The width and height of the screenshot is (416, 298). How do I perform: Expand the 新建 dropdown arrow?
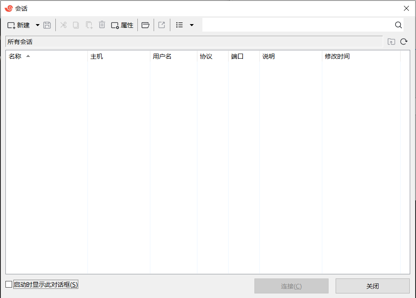[x=37, y=25]
